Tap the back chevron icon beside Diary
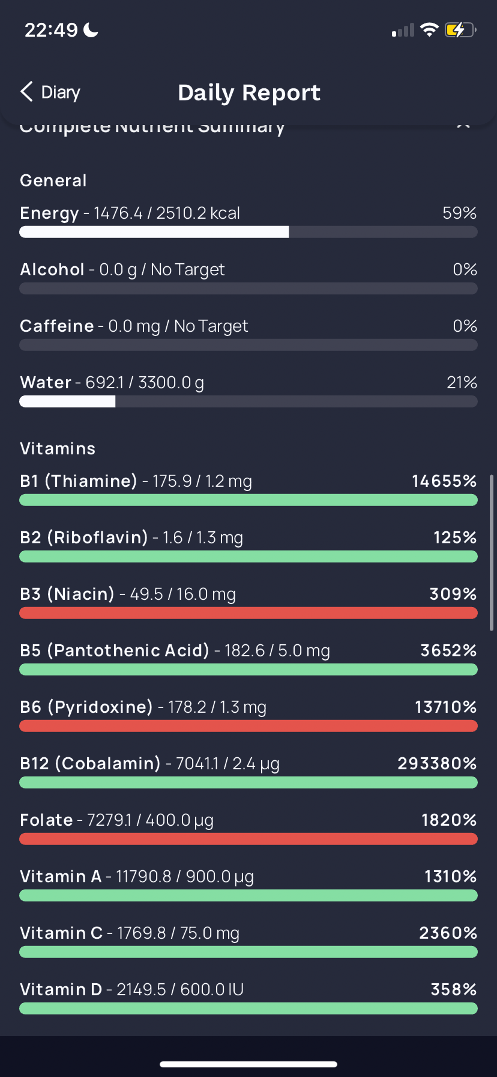The height and width of the screenshot is (1077, 497). 26,92
